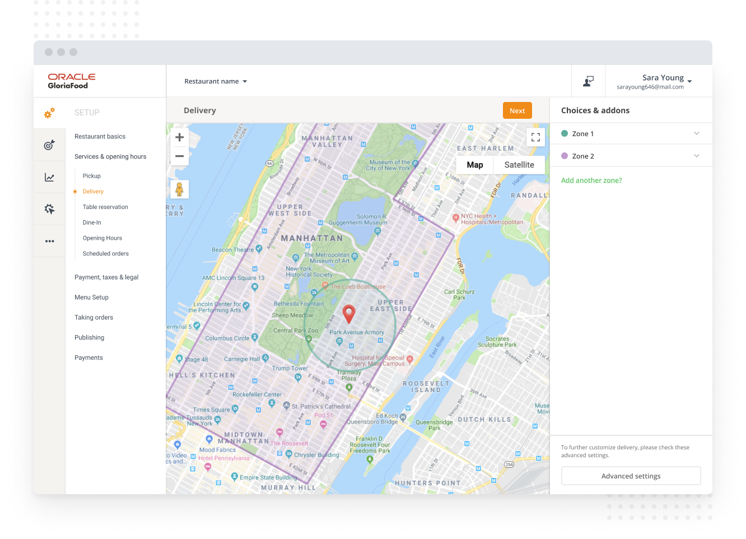Open Publishing section

pyautogui.click(x=89, y=338)
